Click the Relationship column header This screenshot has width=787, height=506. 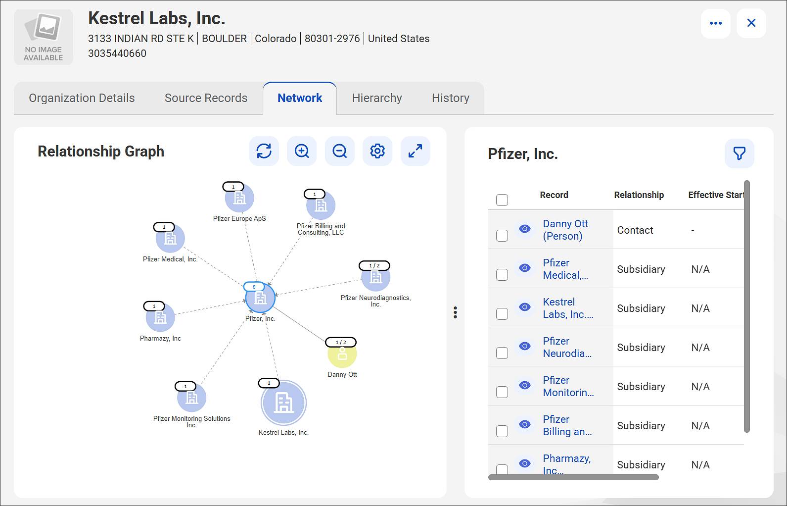click(639, 195)
